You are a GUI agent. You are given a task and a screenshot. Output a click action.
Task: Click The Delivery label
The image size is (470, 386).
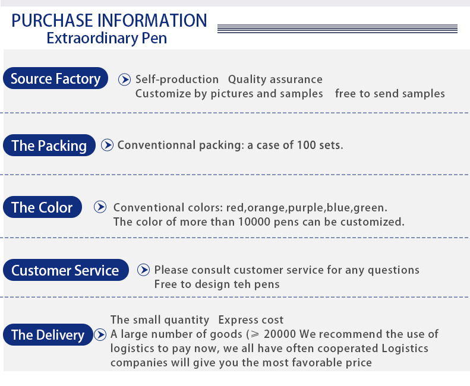click(48, 335)
